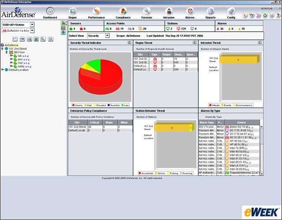Click the yellow Intrusion Threat bar showing 6
The height and width of the screenshot is (220, 282).
(x=238, y=60)
